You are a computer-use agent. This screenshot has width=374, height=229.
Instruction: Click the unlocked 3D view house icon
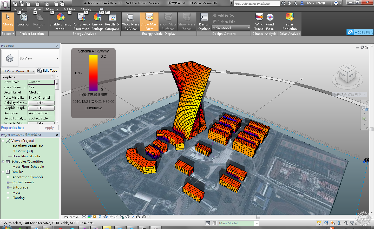122,217
